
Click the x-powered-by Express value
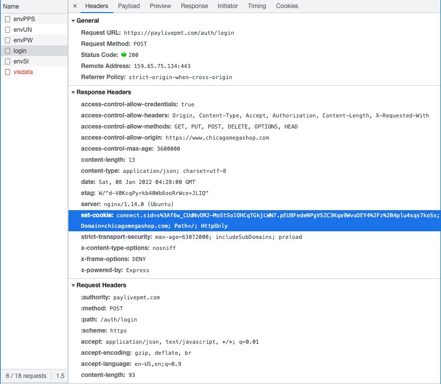(x=137, y=270)
